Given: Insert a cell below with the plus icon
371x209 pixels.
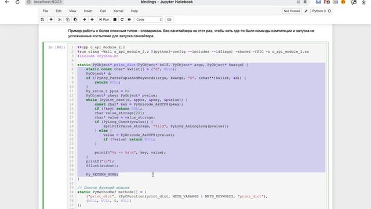Looking at the screenshot, I should click(x=51, y=19).
